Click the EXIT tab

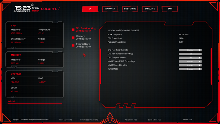pyautogui.click(x=170, y=9)
